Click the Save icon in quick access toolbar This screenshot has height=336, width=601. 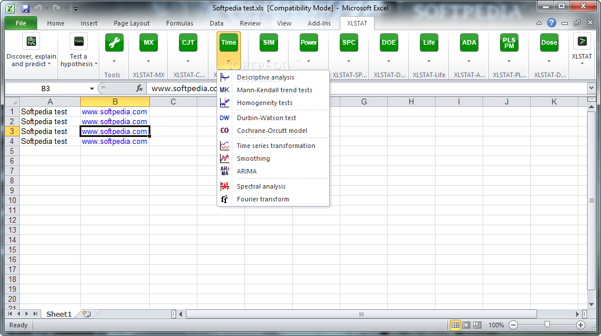coord(26,9)
